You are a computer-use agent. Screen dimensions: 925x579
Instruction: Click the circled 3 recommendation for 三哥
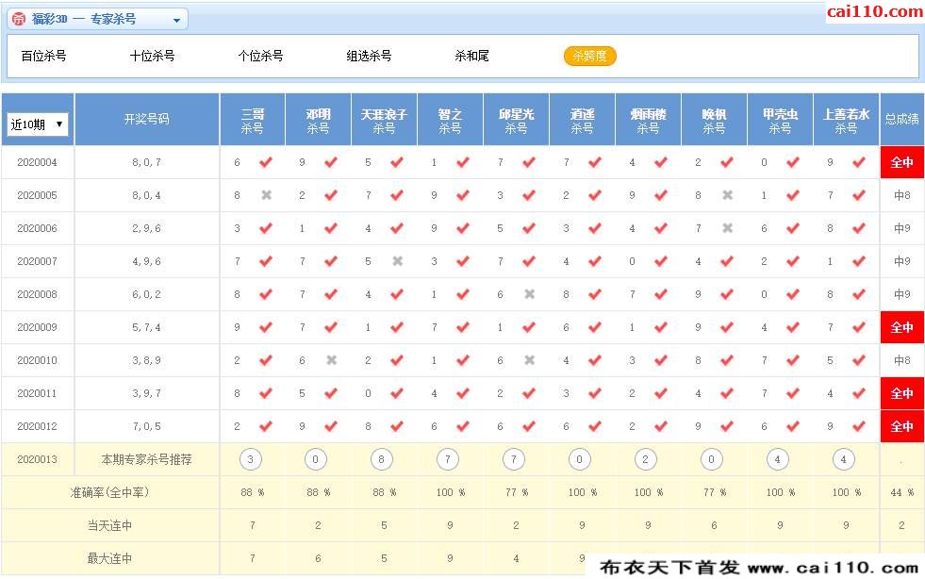point(250,459)
